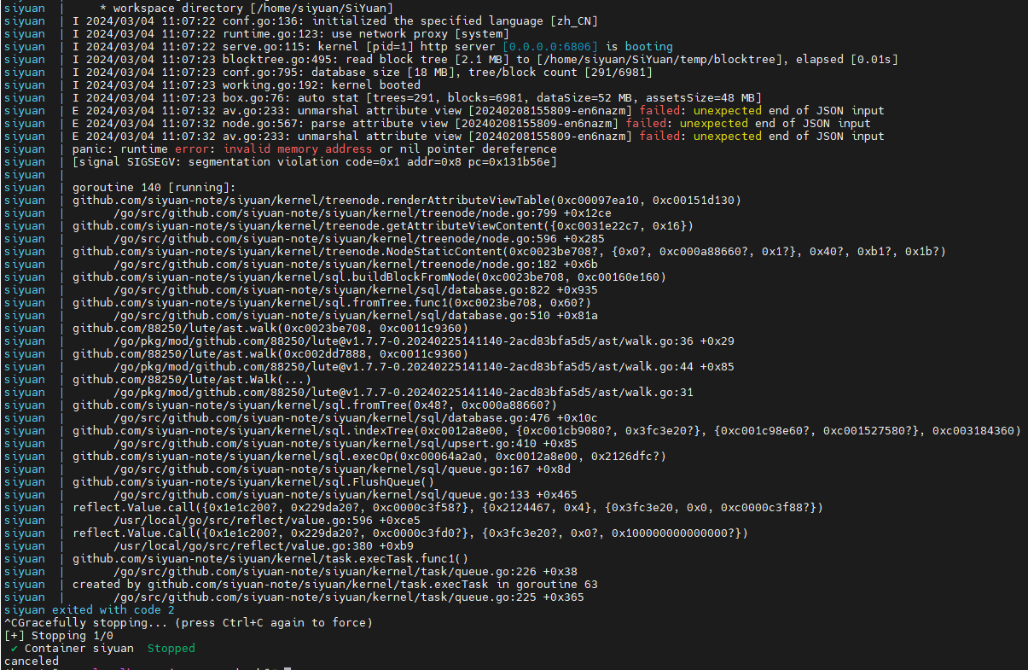This screenshot has width=1028, height=670.
Task: Select the sql.indexTree stack frame
Action: tap(546, 430)
